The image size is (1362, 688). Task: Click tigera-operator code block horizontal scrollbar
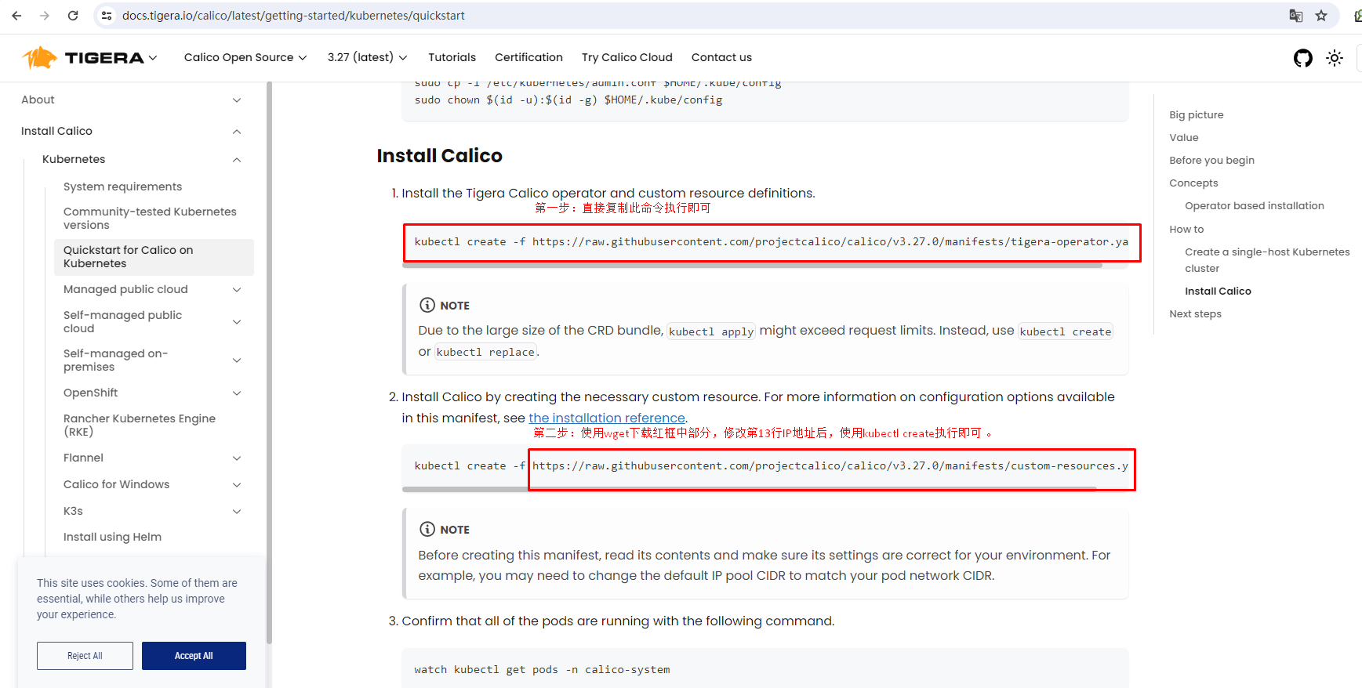click(x=752, y=266)
